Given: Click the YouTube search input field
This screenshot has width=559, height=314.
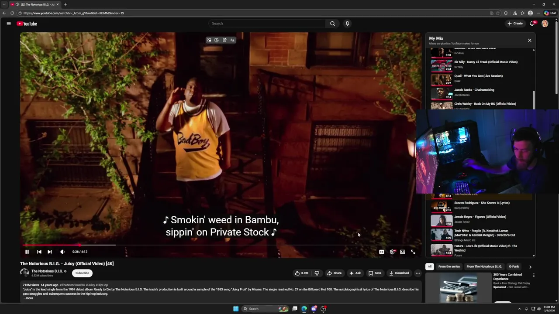Looking at the screenshot, I should (x=267, y=24).
